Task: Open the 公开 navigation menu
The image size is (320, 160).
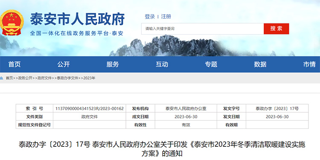Action: point(64,64)
